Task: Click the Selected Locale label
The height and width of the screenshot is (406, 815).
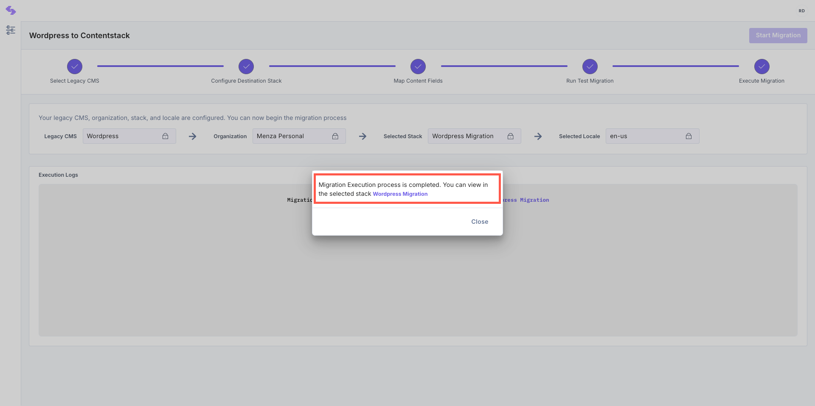Action: tap(579, 136)
